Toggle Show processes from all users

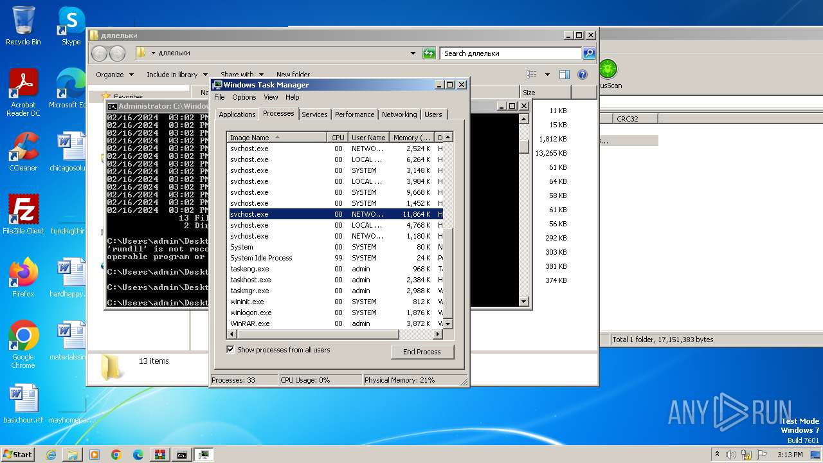231,350
